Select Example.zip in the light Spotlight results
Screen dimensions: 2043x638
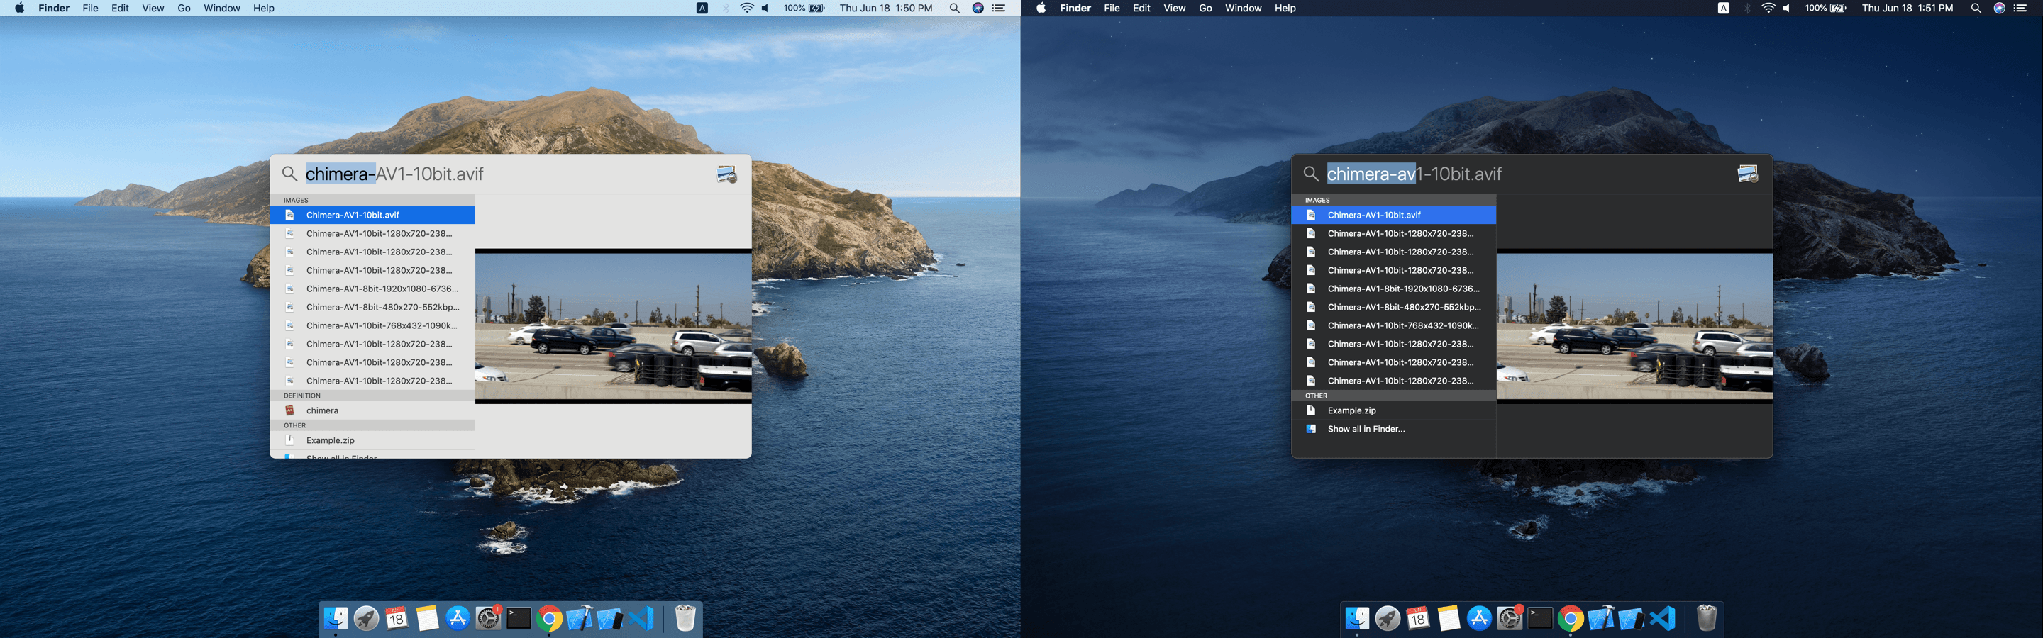click(x=330, y=440)
